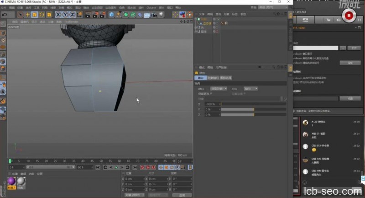Adjust the Y 0 % slider
The height and width of the screenshot is (198, 365).
[x=253, y=109]
